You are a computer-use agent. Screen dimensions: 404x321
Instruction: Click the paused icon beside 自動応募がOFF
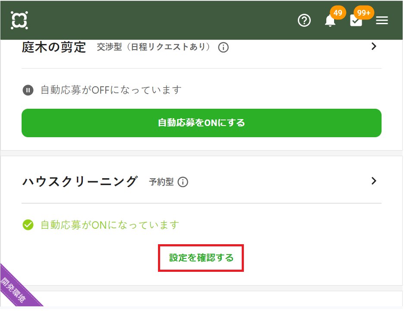coord(28,90)
